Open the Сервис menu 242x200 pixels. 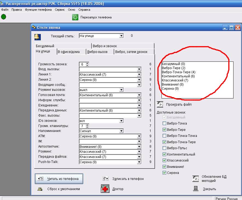[x=60, y=10]
